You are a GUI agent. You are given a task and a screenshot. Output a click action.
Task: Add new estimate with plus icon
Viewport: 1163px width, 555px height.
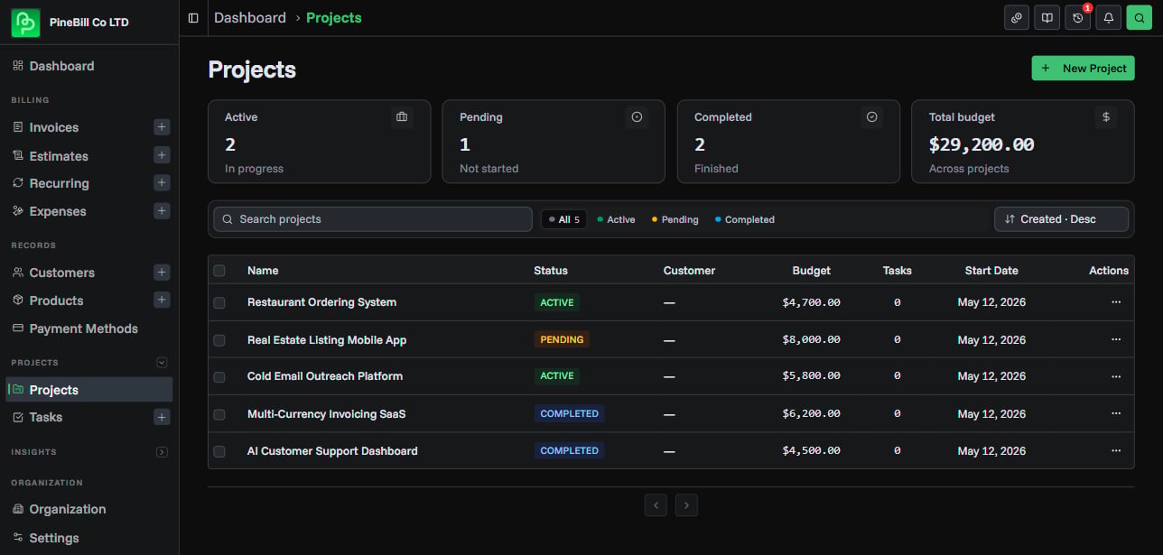[x=162, y=155]
